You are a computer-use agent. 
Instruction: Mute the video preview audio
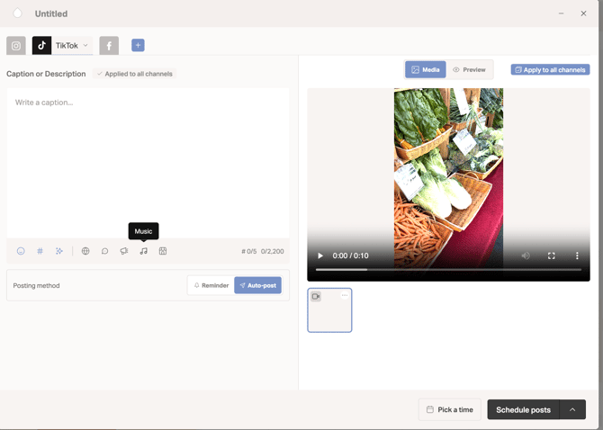[x=526, y=255]
